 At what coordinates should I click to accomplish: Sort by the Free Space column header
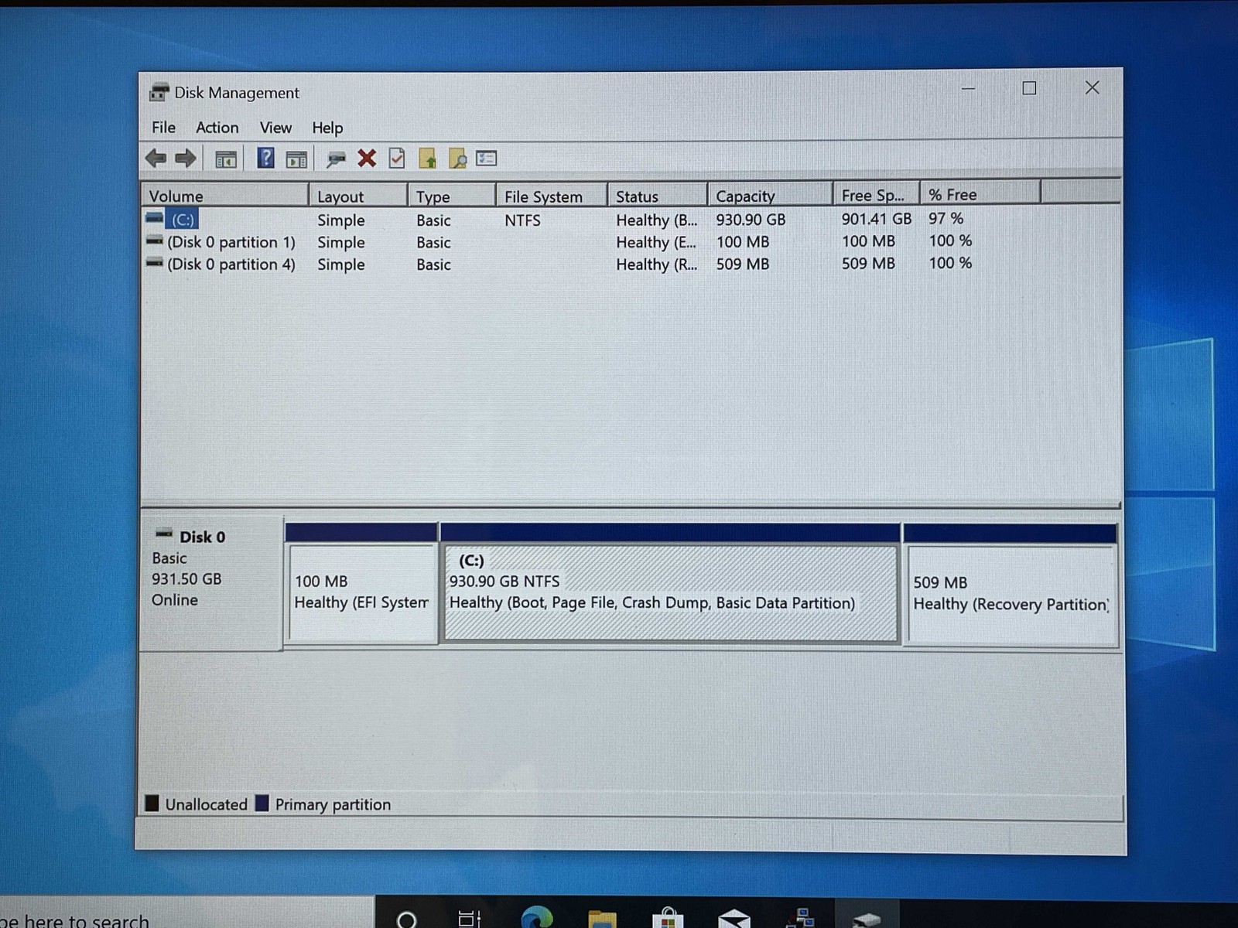click(x=876, y=195)
